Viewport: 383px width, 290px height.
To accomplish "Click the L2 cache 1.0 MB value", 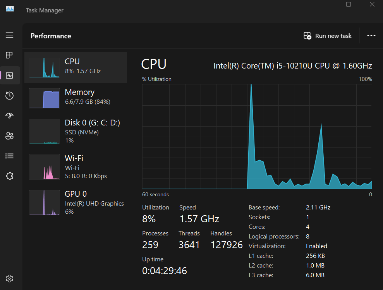I will pos(315,266).
